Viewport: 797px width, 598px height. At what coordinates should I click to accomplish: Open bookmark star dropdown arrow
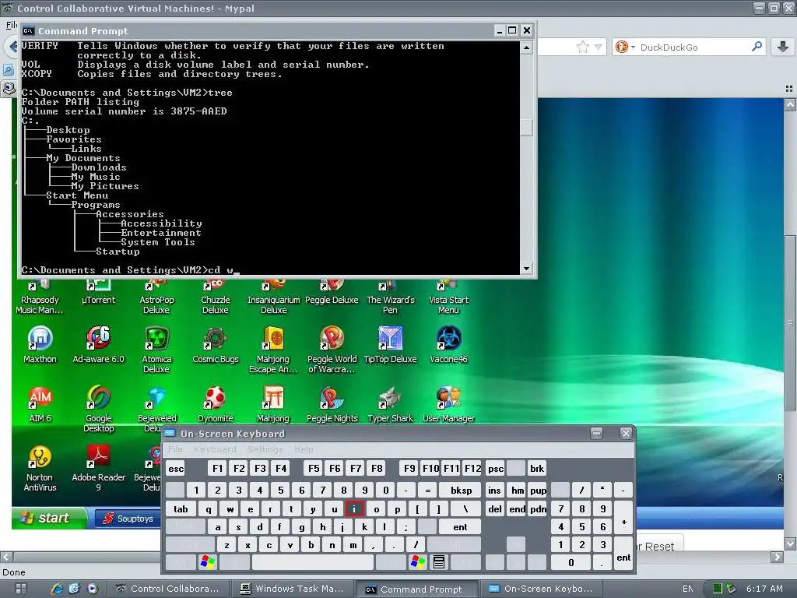click(x=598, y=47)
